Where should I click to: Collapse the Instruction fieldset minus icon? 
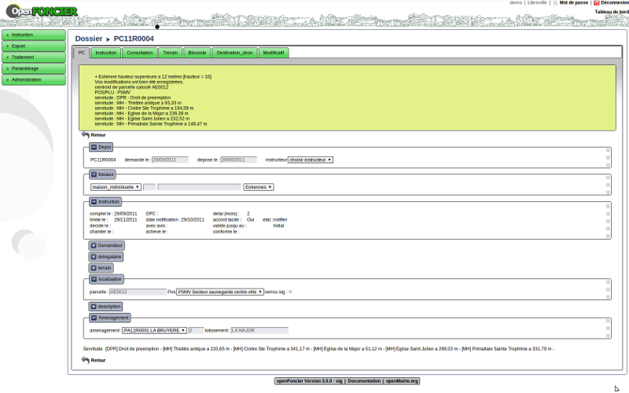coord(94,201)
